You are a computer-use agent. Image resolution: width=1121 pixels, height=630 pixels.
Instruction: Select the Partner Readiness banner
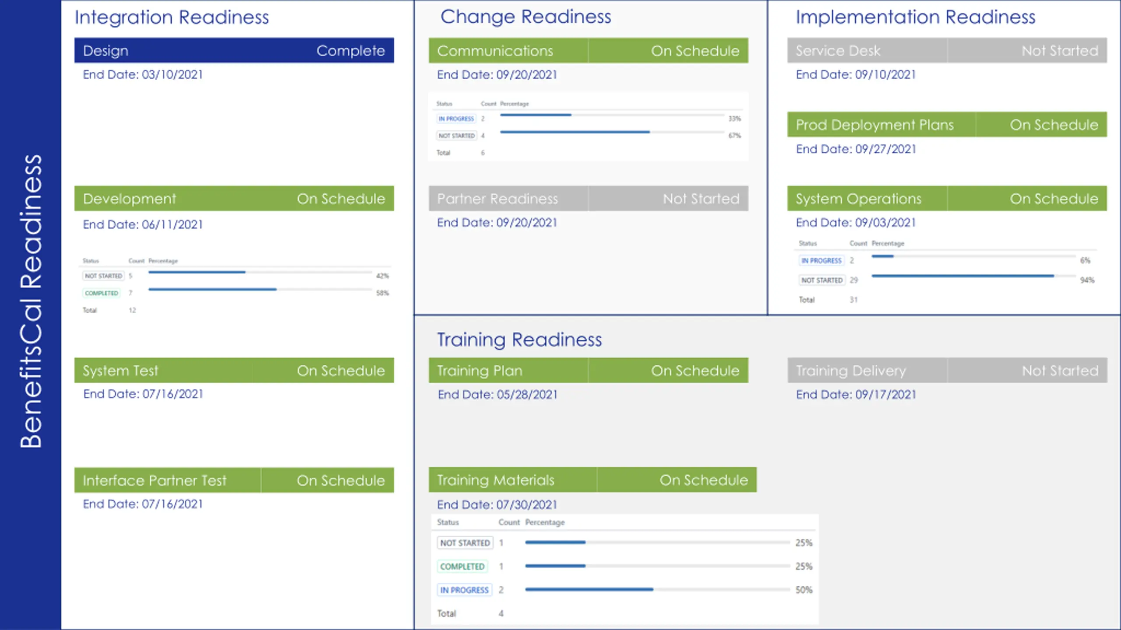tap(588, 199)
